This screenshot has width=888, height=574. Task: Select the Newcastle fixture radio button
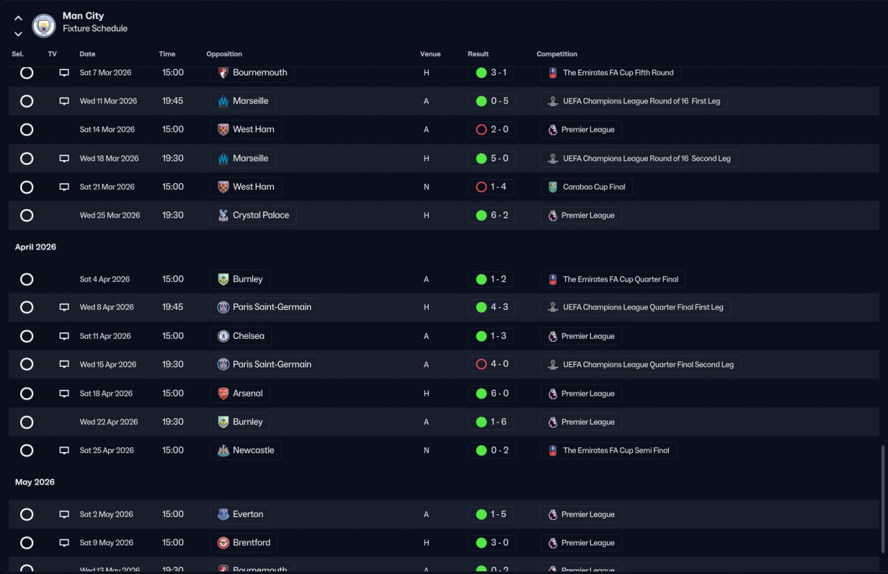(26, 451)
